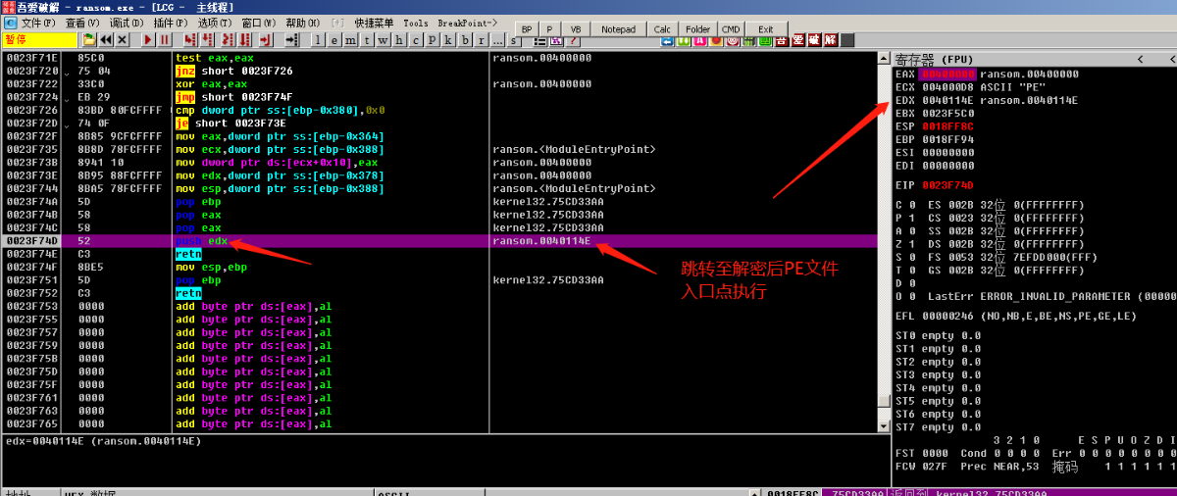Restart the program with the rewind icon

tap(105, 40)
